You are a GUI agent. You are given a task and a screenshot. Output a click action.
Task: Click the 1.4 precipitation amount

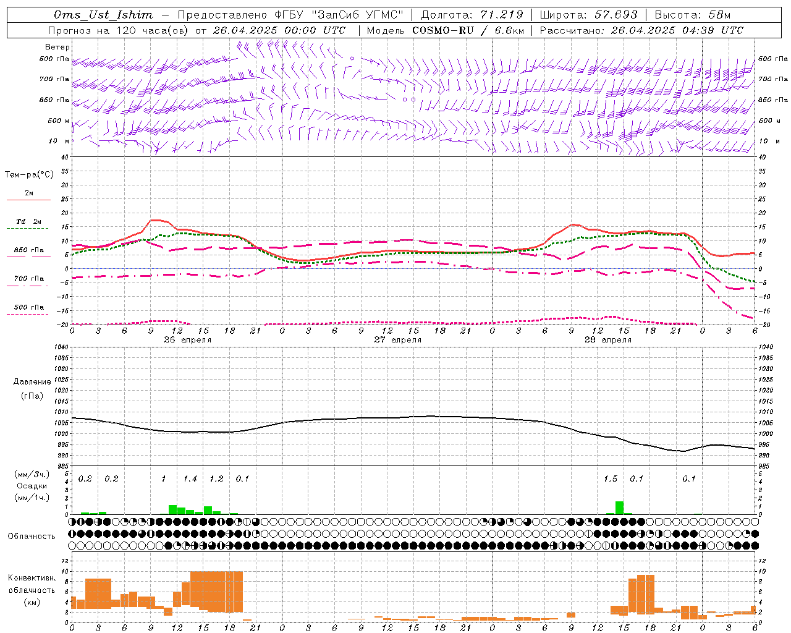point(190,478)
